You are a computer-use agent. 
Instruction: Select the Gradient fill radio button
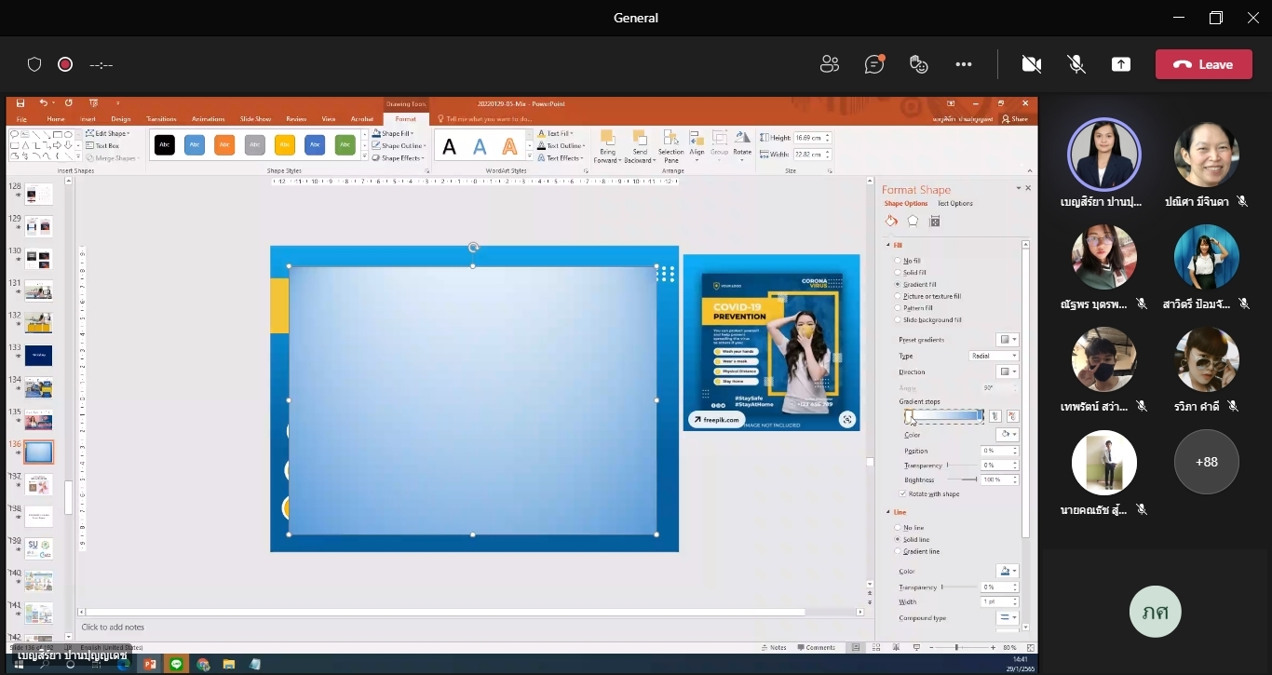click(x=898, y=284)
